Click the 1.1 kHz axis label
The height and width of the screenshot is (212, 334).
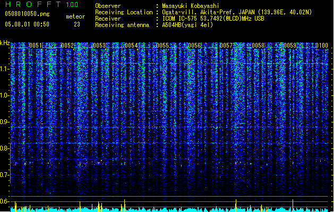point(5,69)
